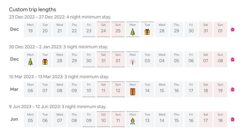
Task: Select Fri 23 in the first December row
Action: coord(89,29)
